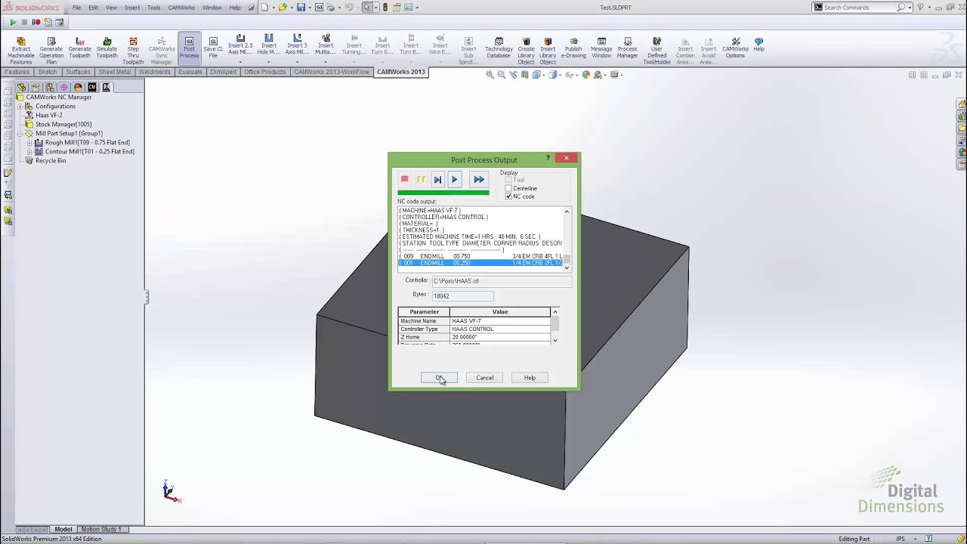Select the Recycle Bin tree item
The height and width of the screenshot is (544, 967).
click(x=51, y=161)
